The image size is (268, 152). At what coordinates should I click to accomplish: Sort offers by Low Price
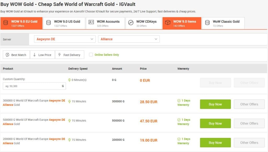click(x=42, y=55)
